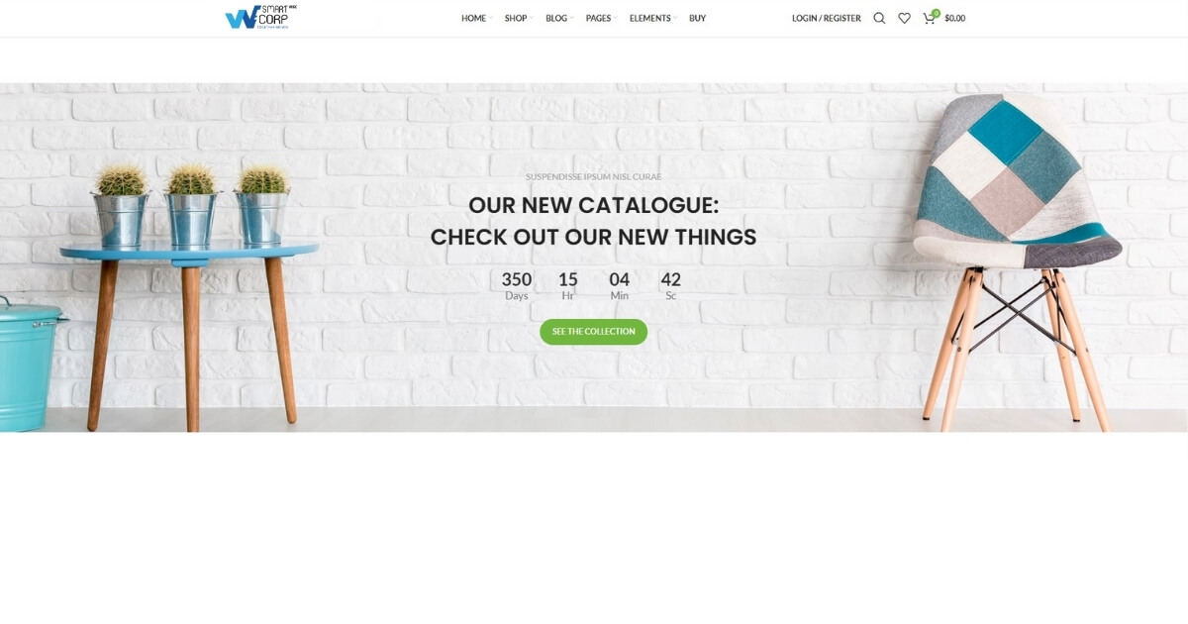The image size is (1188, 624).
Task: Click the Smart Corp logo
Action: click(260, 18)
